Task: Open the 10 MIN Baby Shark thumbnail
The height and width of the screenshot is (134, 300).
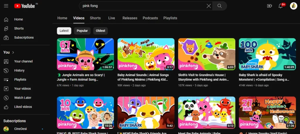Action: coord(85,113)
